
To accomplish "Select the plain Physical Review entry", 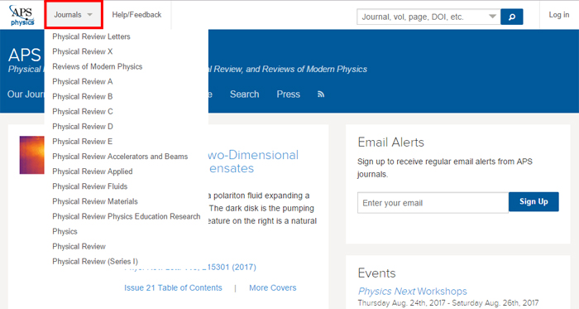I will click(x=79, y=246).
